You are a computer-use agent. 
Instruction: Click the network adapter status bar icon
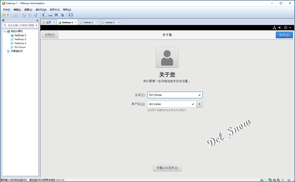pyautogui.click(x=270, y=180)
